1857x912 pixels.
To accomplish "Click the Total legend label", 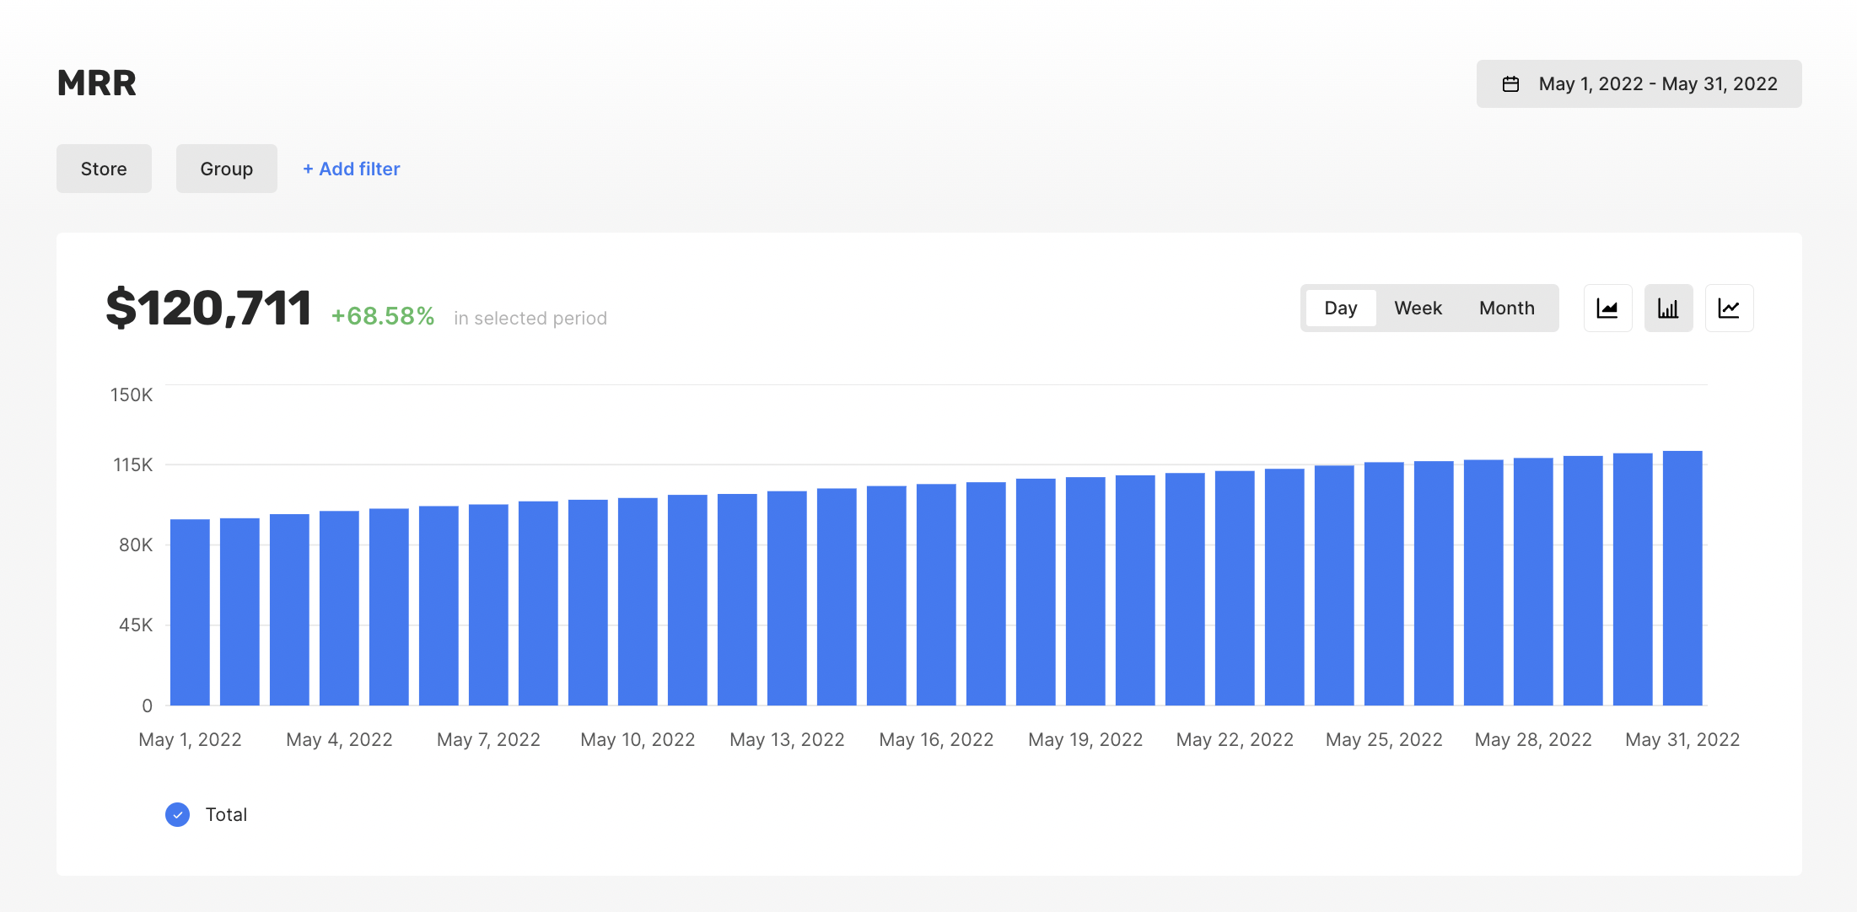I will 226,814.
